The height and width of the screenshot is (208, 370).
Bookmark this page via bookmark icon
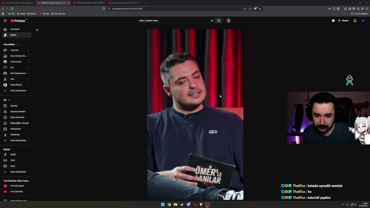(103, 9)
